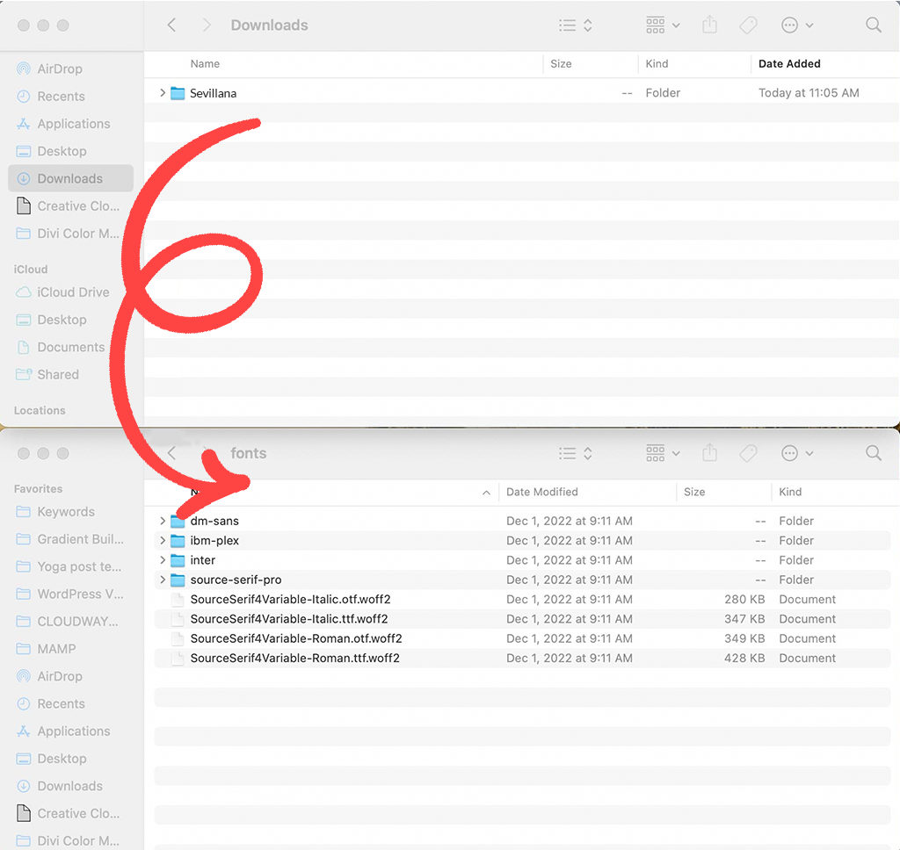Sort Downloads by Date Added column
The height and width of the screenshot is (850, 900).
789,64
